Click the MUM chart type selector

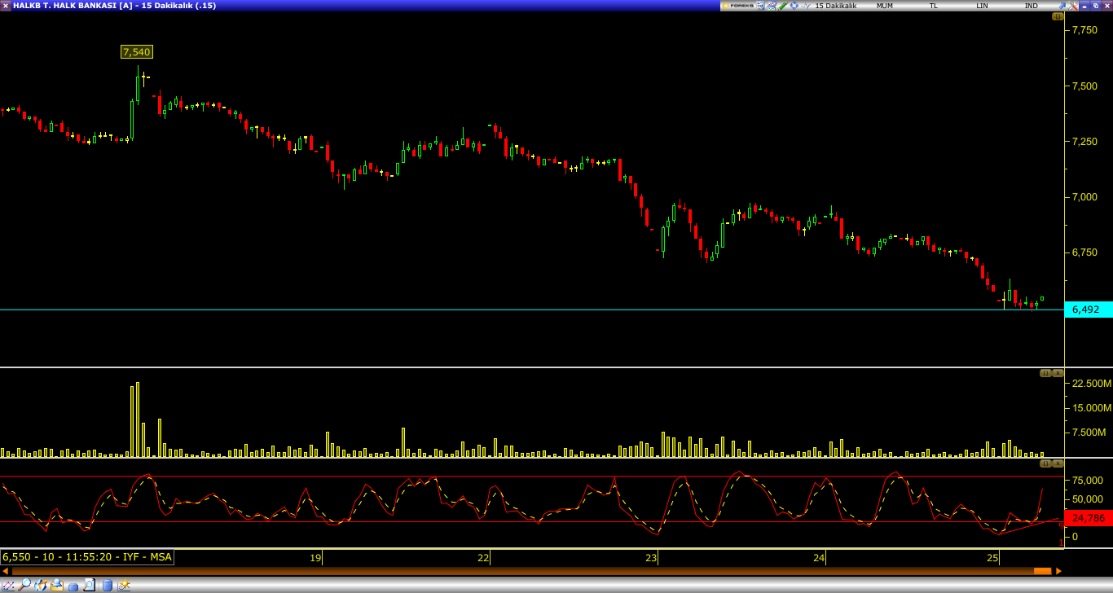885,6
